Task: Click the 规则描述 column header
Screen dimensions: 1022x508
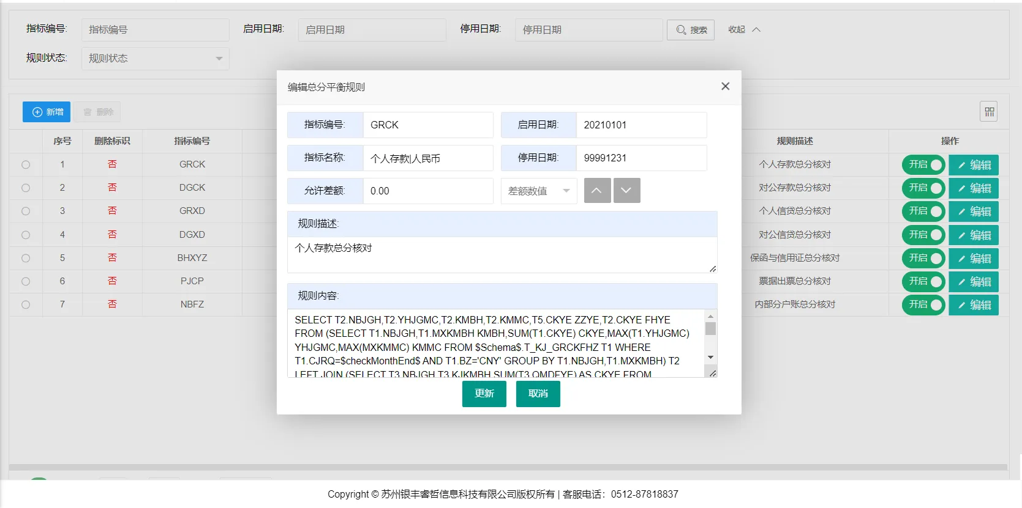Action: click(x=795, y=141)
